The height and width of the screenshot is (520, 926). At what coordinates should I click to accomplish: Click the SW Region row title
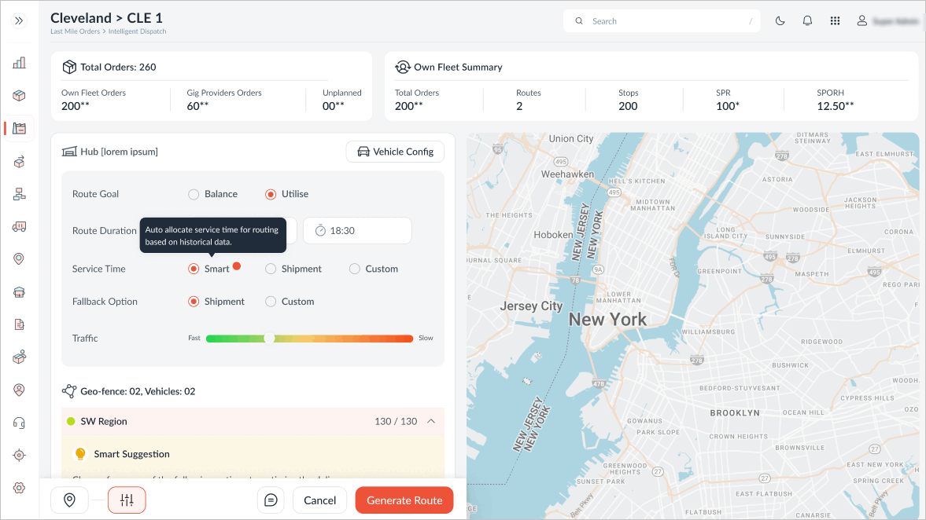pos(104,421)
